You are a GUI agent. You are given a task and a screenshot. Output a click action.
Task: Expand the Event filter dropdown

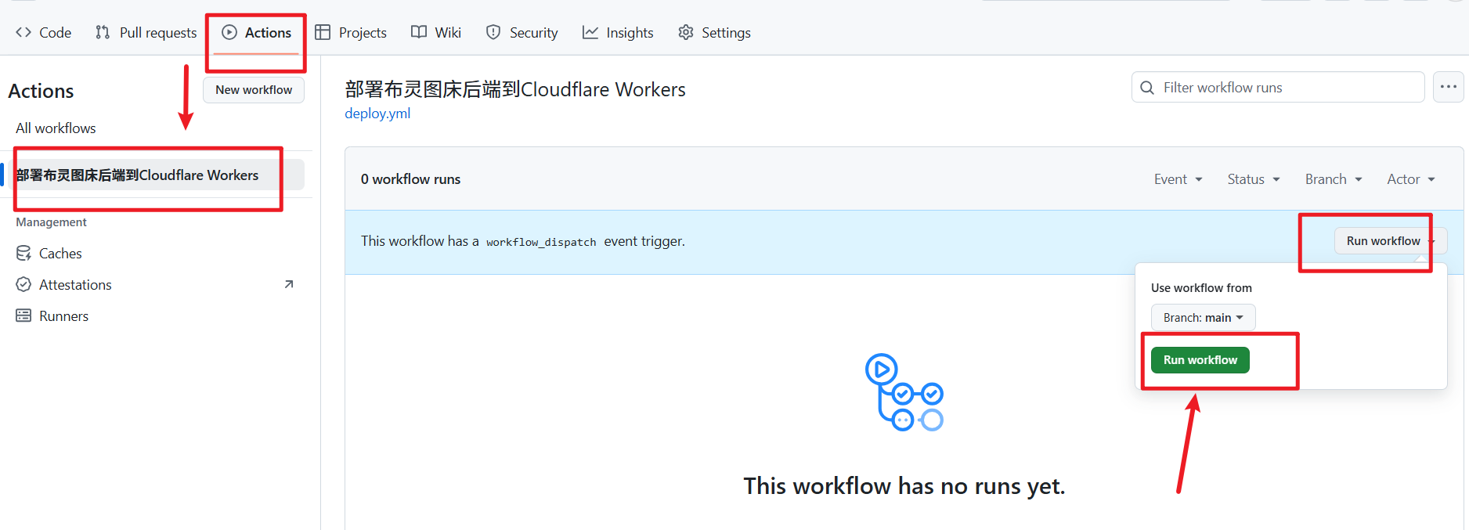click(x=1178, y=179)
